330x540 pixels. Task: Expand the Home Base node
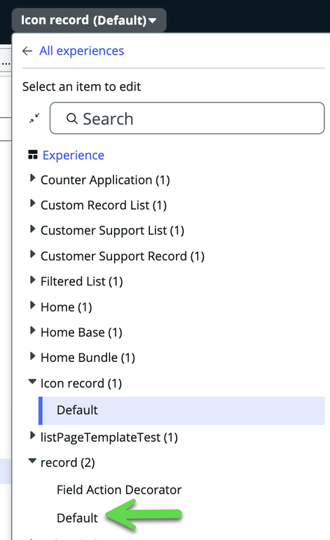(32, 330)
